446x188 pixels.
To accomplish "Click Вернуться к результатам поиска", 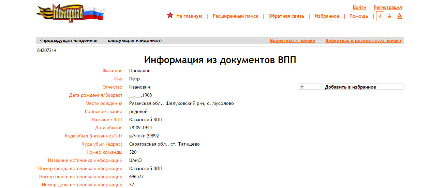I will pos(363,41).
